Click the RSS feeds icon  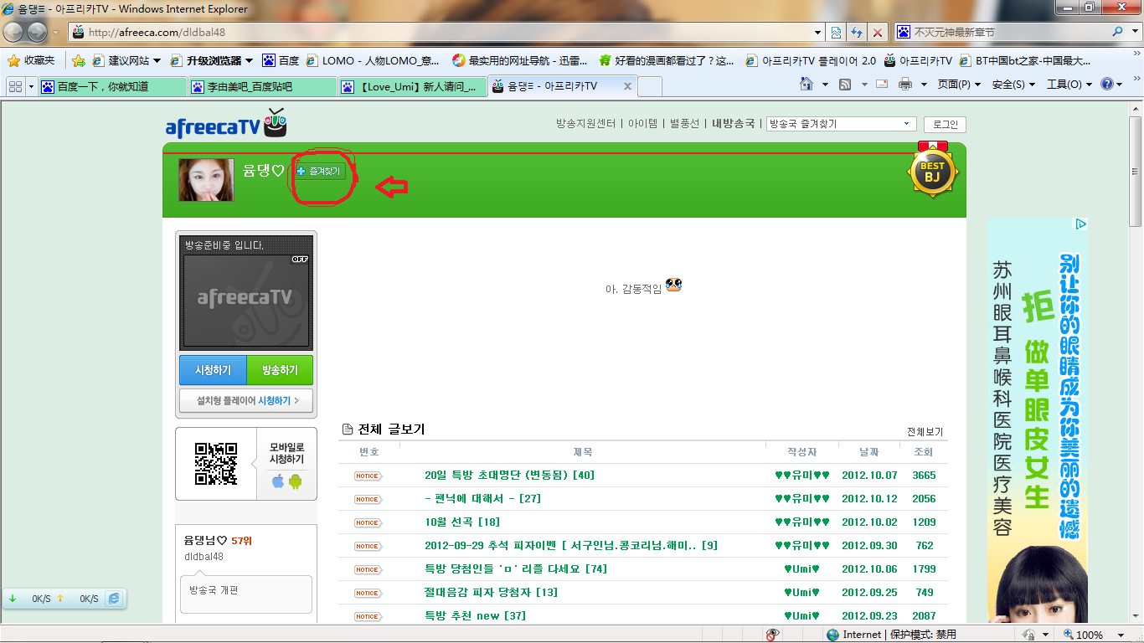[x=845, y=84]
